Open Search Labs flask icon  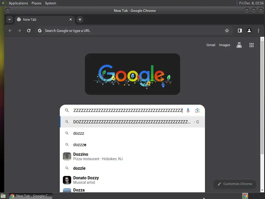pyautogui.click(x=239, y=45)
